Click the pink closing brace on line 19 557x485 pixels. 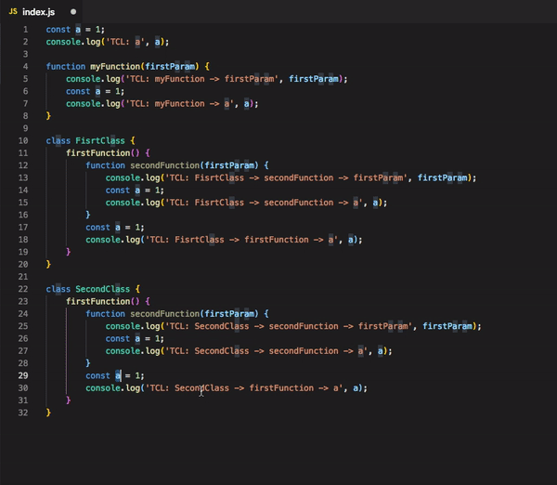tap(68, 252)
